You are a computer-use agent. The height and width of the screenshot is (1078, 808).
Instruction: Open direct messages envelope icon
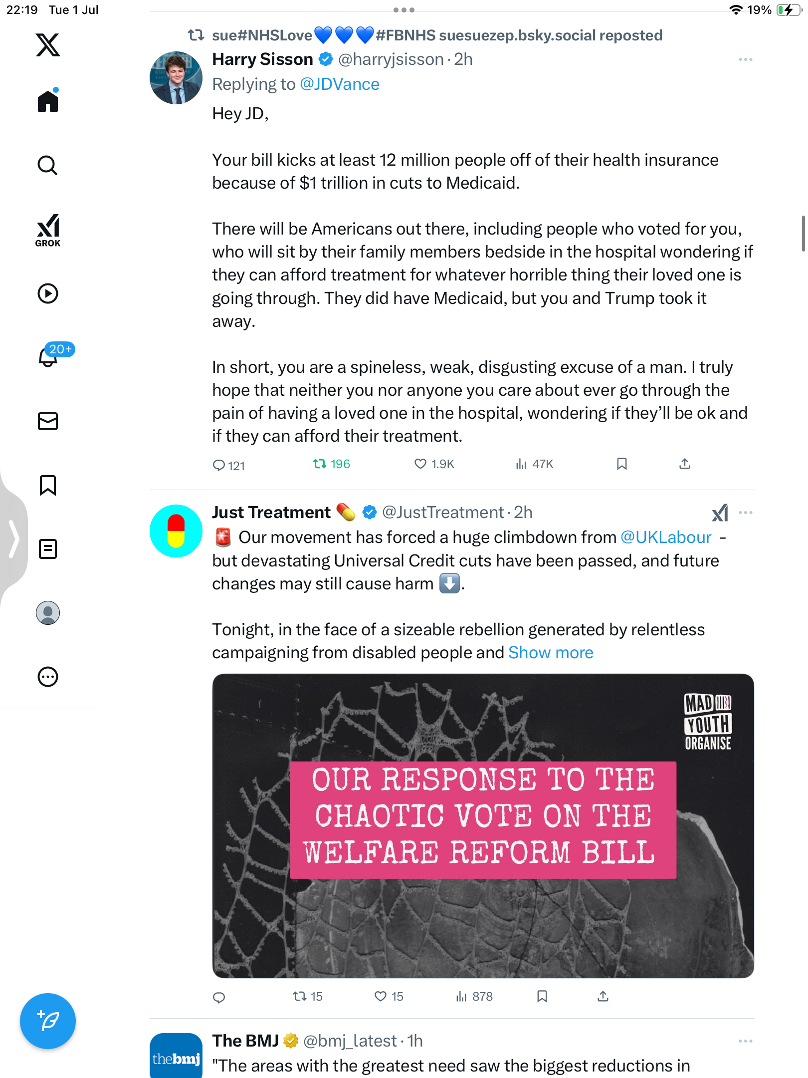(48, 421)
